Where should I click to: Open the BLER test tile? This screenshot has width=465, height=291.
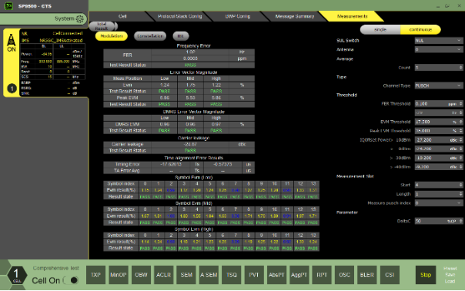click(x=366, y=275)
